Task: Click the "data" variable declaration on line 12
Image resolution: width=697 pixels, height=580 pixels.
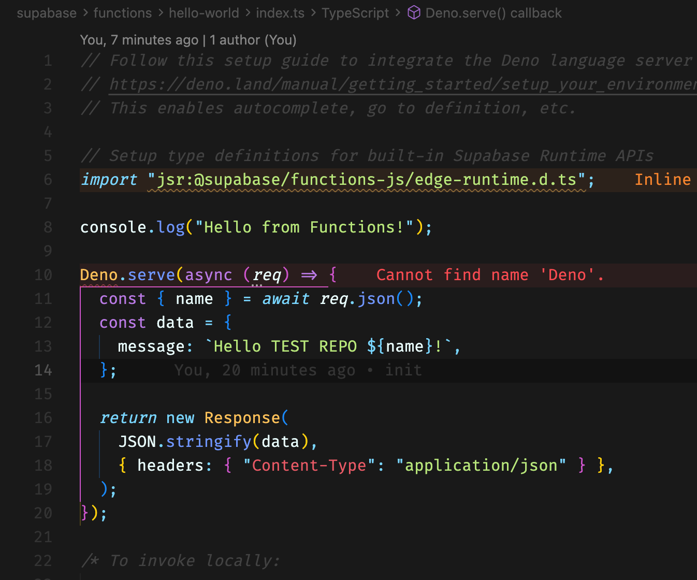Action: [175, 323]
